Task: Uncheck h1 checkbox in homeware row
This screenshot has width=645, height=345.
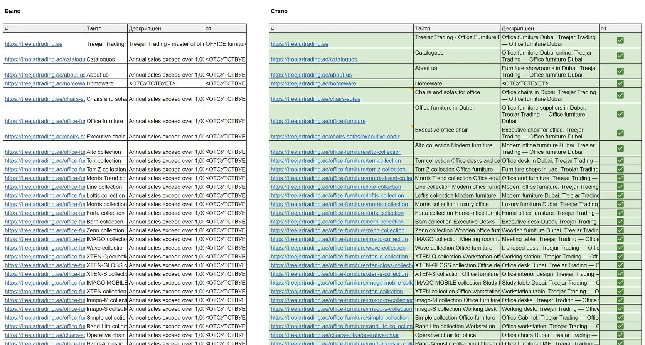Action: (x=620, y=83)
